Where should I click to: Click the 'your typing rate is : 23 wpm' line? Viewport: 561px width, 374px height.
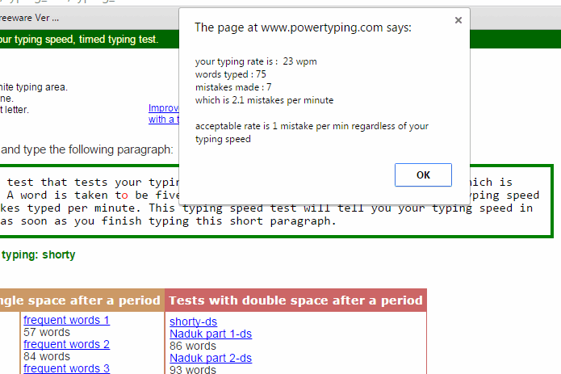coord(256,61)
